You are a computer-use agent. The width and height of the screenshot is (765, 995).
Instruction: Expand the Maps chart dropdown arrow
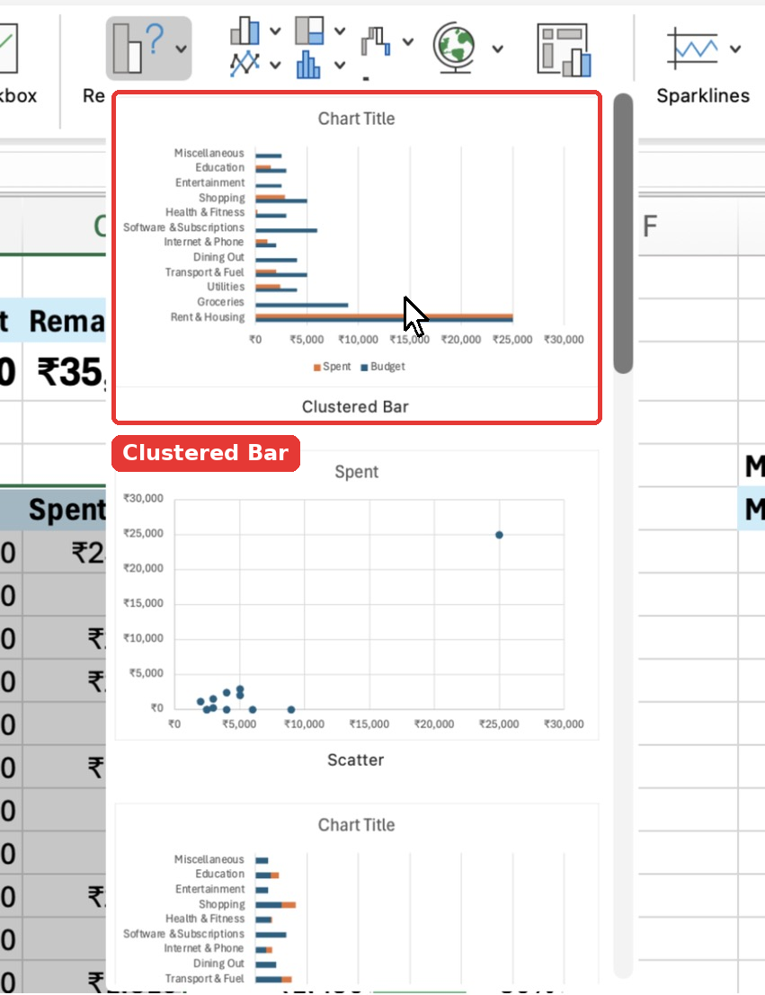pyautogui.click(x=498, y=49)
